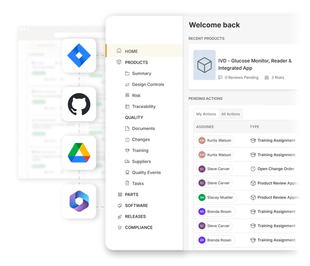
Task: Open the RELEASES section
Action: [x=135, y=217]
